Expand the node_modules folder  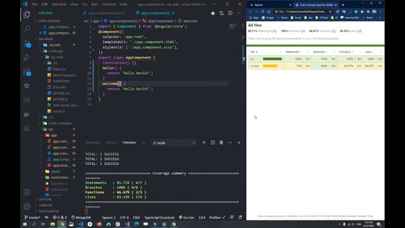tap(60, 123)
